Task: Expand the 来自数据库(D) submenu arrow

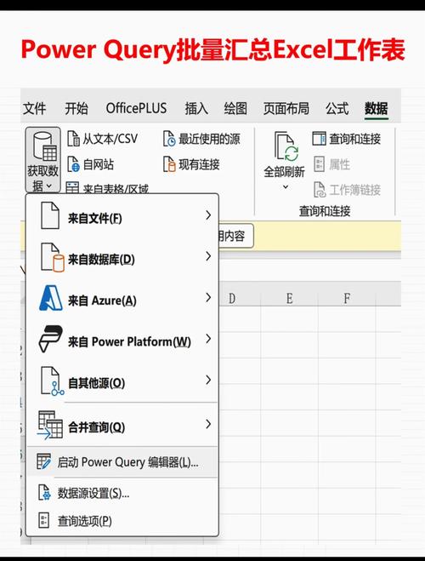Action: coord(208,256)
